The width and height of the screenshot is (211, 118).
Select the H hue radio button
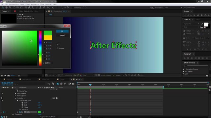45,43
